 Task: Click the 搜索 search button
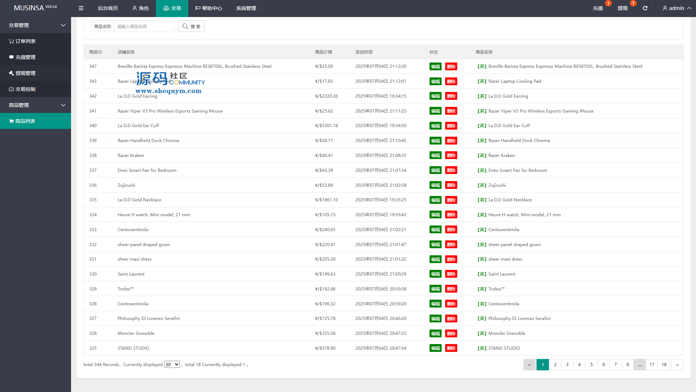(x=191, y=26)
